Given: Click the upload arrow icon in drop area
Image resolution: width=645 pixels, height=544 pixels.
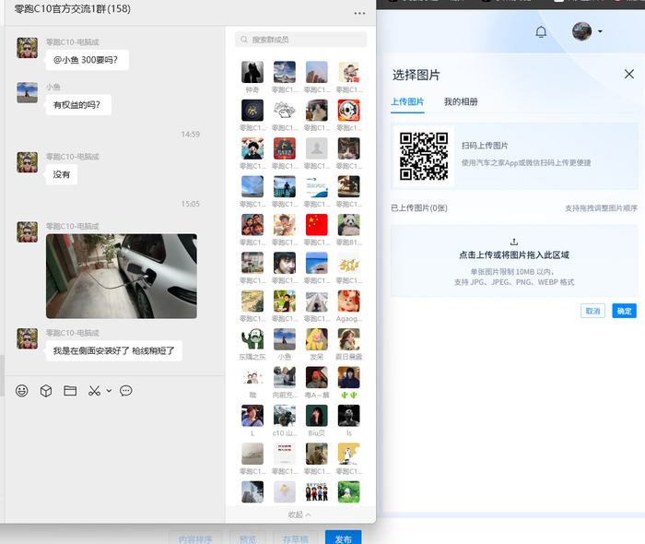Looking at the screenshot, I should point(514,242).
